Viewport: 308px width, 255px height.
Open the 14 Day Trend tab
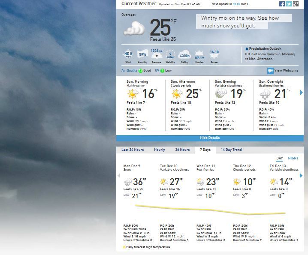pyautogui.click(x=231, y=150)
